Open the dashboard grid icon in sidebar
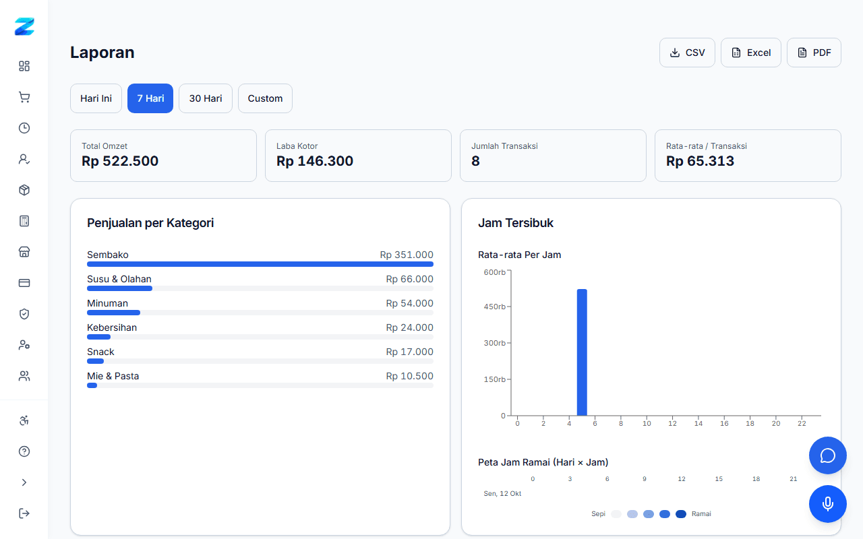This screenshot has width=863, height=539. (x=24, y=66)
